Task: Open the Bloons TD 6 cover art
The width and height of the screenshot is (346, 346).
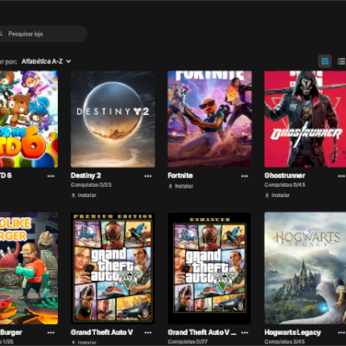Action: [29, 119]
